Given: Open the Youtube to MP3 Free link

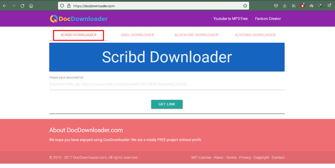Looking at the screenshot, I should pos(231,18).
